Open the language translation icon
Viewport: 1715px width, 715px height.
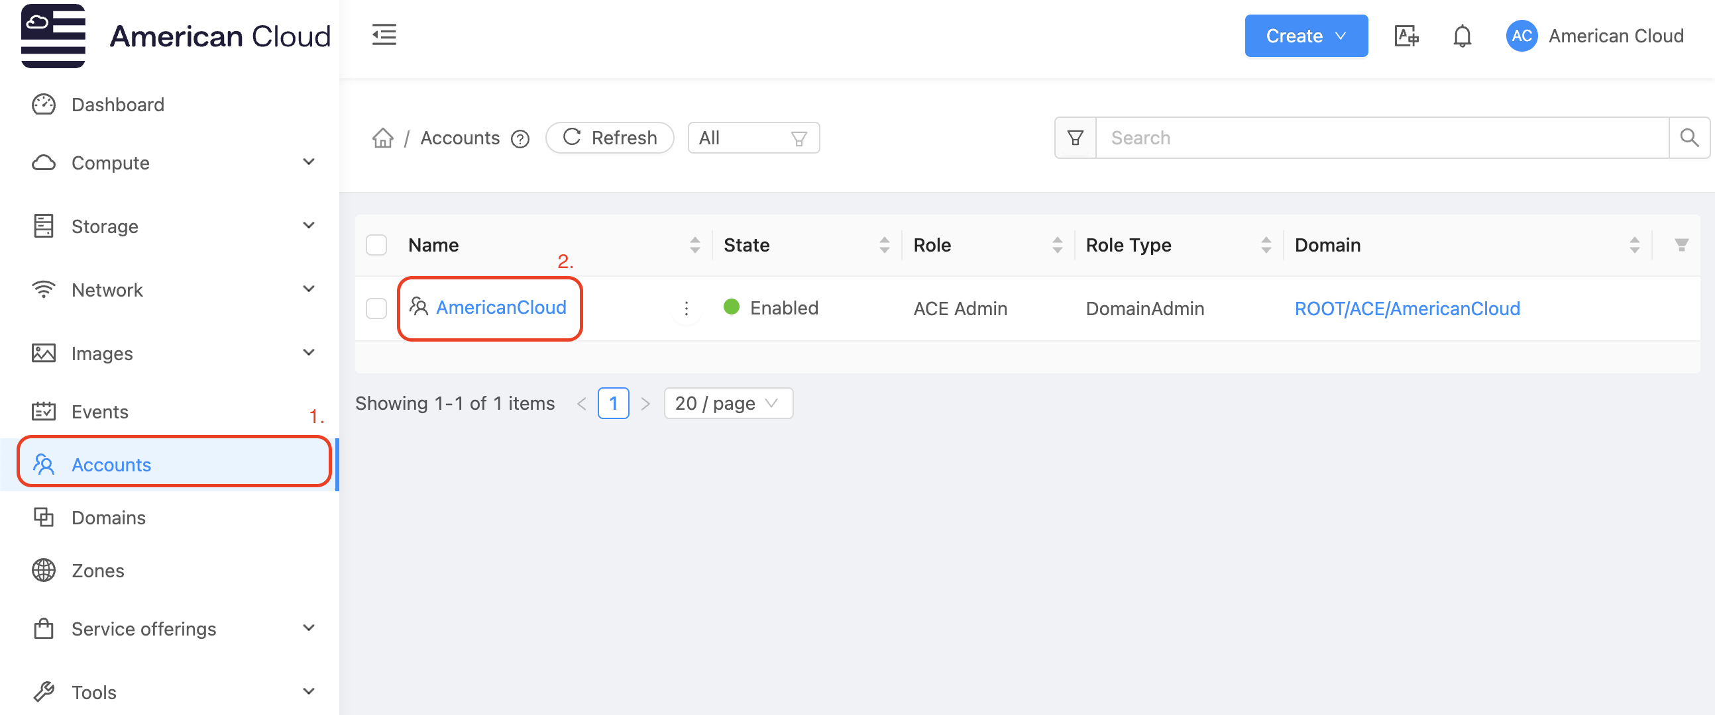[1406, 36]
